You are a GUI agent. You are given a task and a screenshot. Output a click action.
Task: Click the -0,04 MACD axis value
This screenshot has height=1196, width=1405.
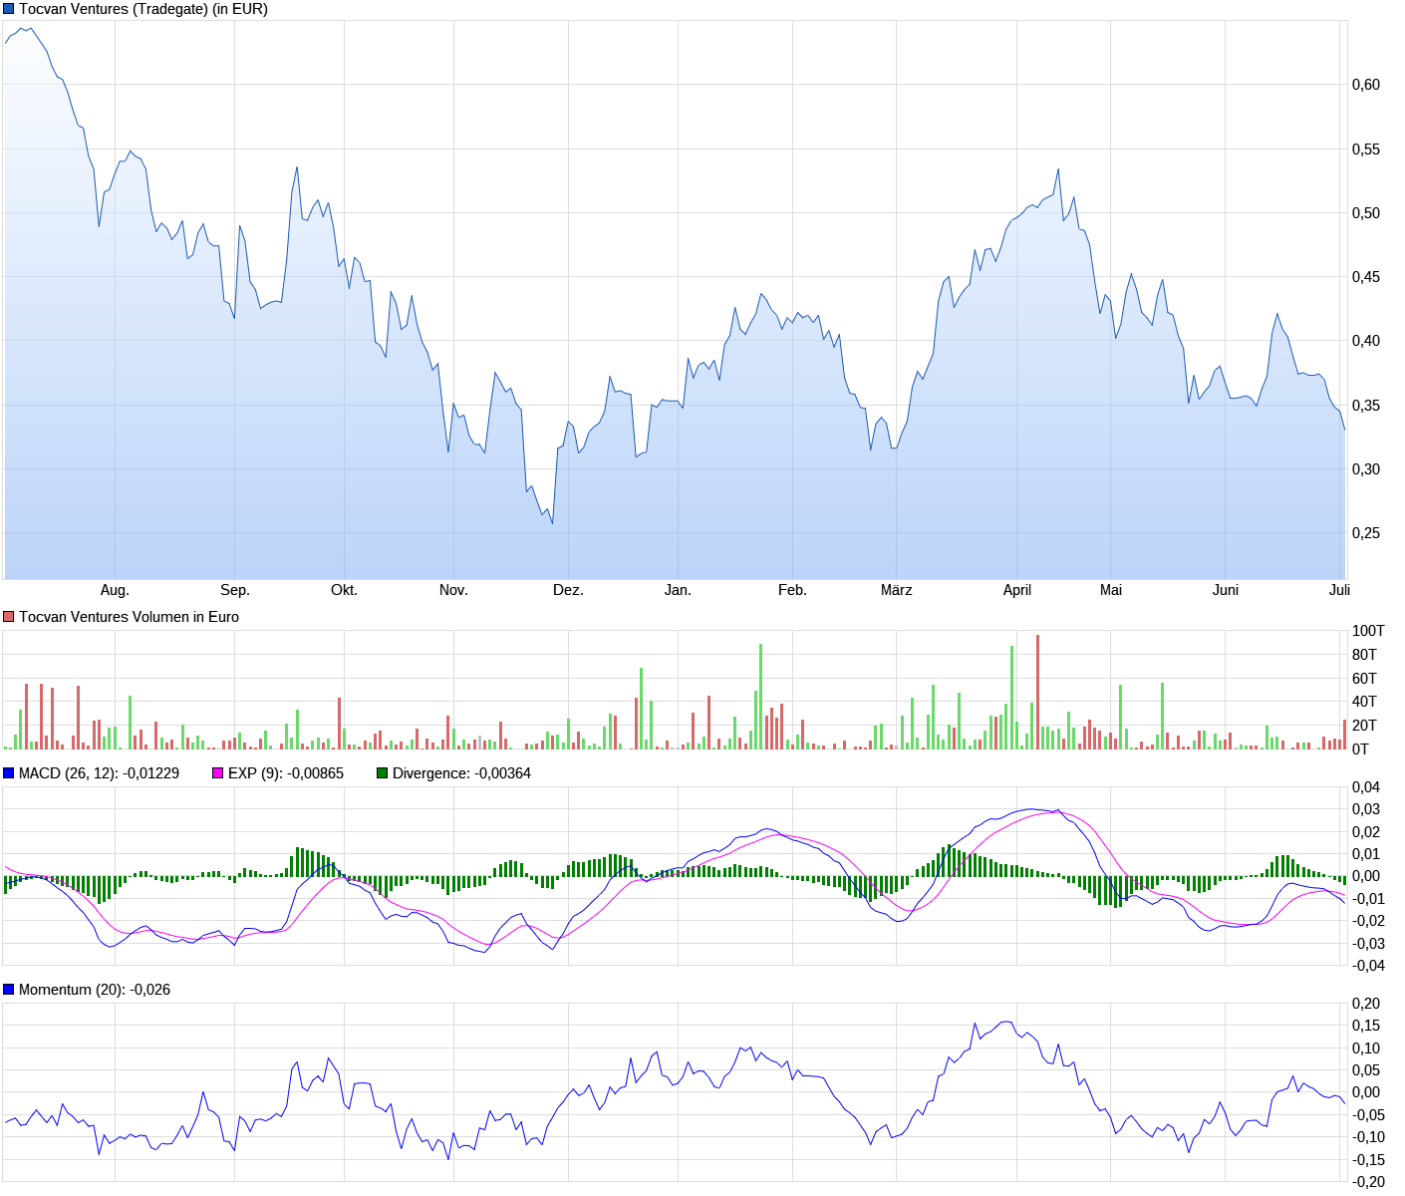tap(1366, 966)
